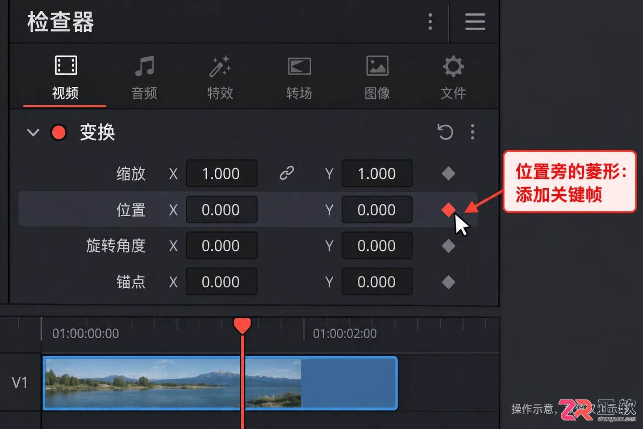Toggle the red 位置 keyframe diamond
Viewport: 643px width, 429px height.
coord(448,210)
